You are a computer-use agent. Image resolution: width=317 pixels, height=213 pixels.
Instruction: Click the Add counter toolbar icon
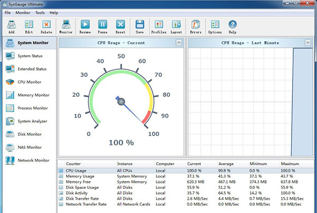click(11, 24)
